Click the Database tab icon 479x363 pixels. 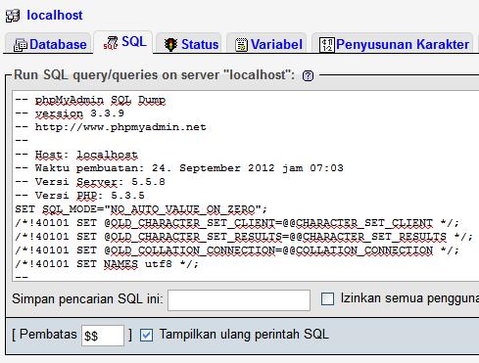21,45
